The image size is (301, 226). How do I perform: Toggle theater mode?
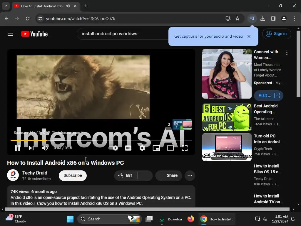click(x=170, y=148)
